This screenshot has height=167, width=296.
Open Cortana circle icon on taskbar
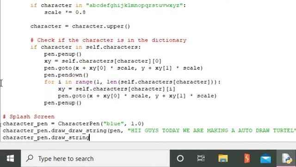pos(180,158)
